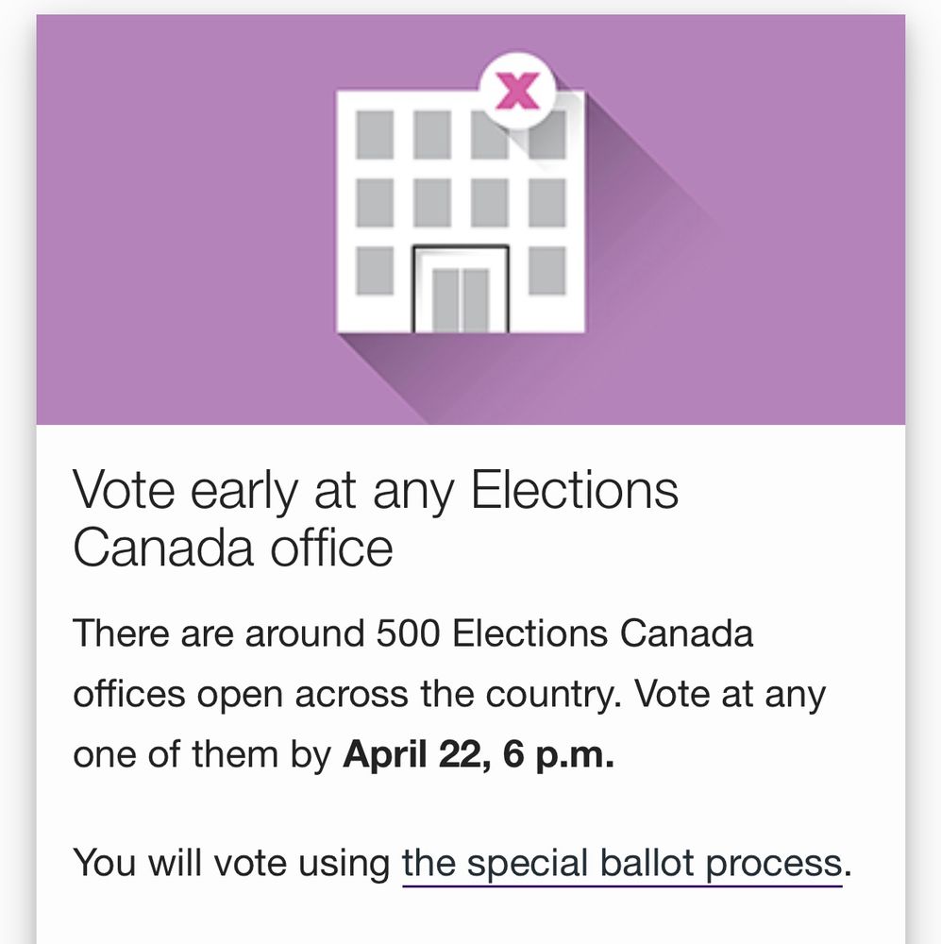Click the 'Canada office' heading line
The width and height of the screenshot is (941, 944).
pyautogui.click(x=233, y=548)
